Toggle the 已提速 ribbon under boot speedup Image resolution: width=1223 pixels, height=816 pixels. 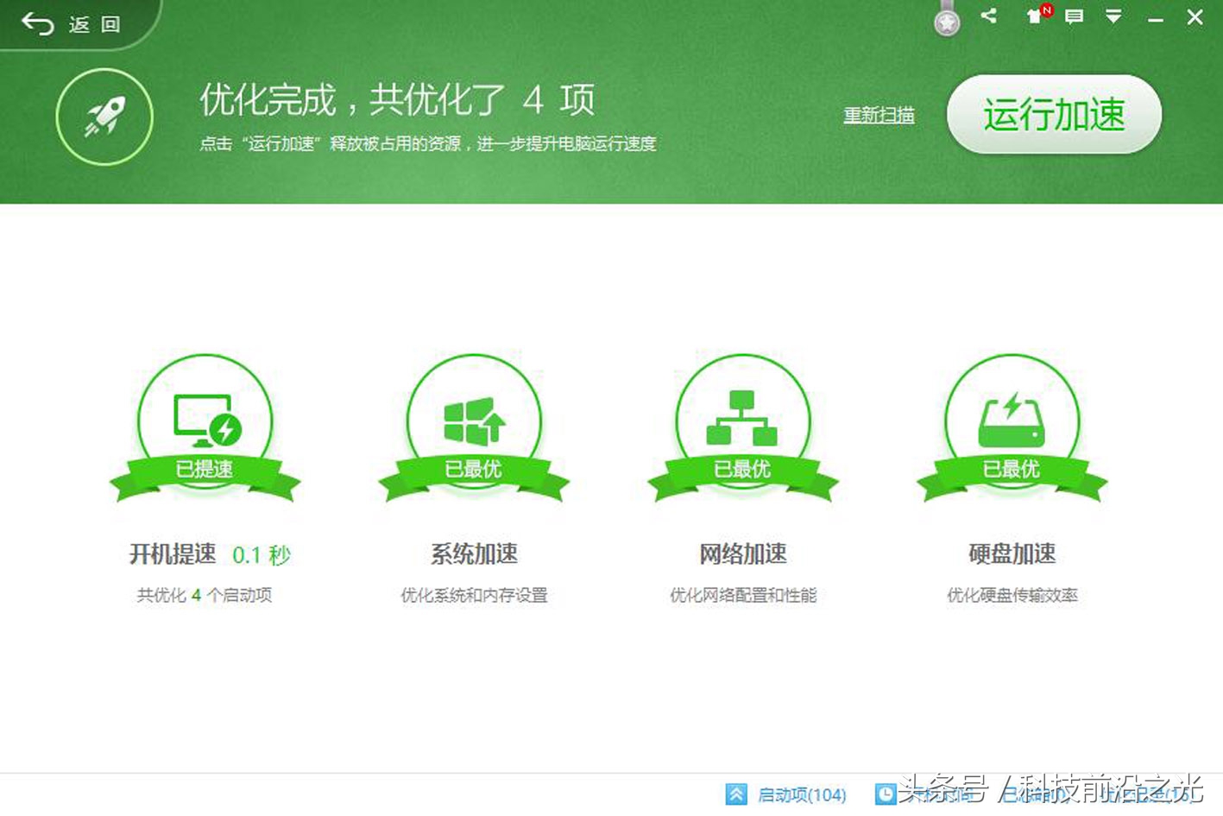205,471
